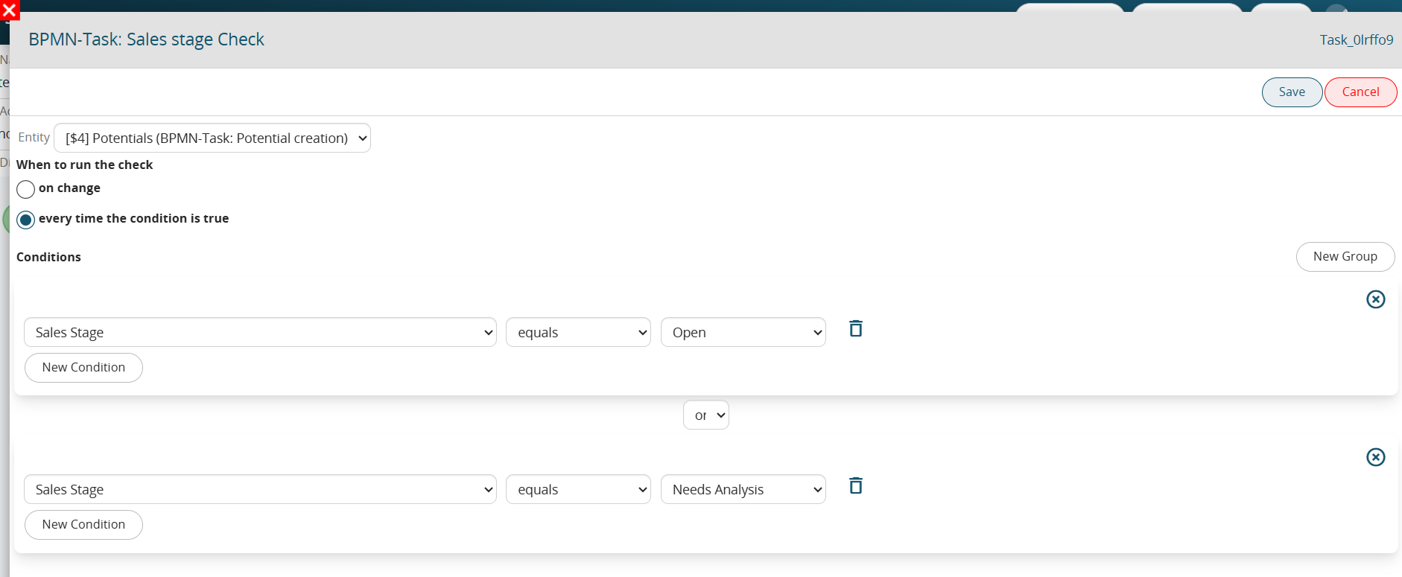Open the value dropdown showing Open

click(x=743, y=332)
